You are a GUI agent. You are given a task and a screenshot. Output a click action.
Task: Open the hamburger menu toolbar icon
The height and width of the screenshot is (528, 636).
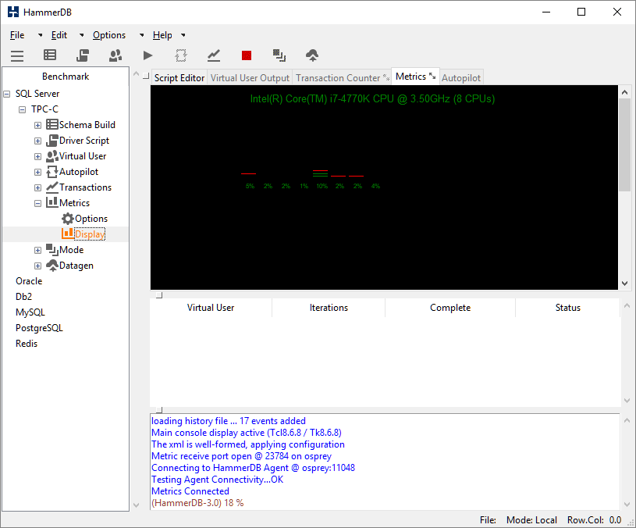(17, 55)
